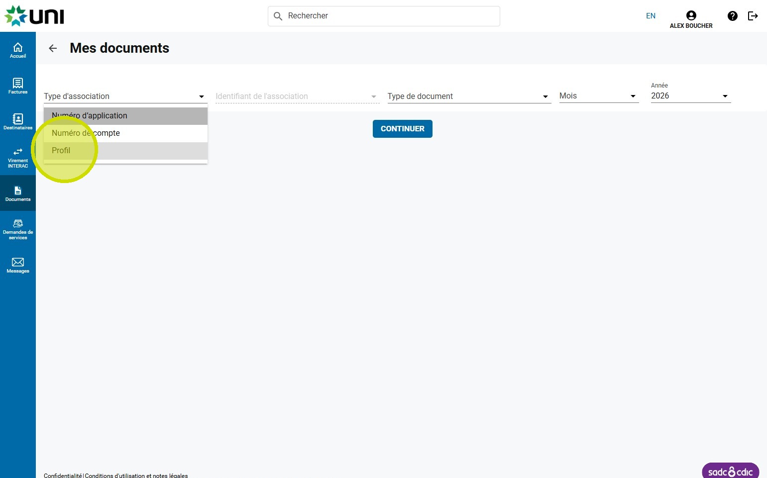Click the search magnifier icon
767x478 pixels.
(x=278, y=16)
